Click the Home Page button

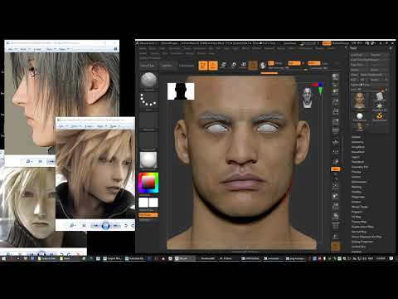click(148, 66)
